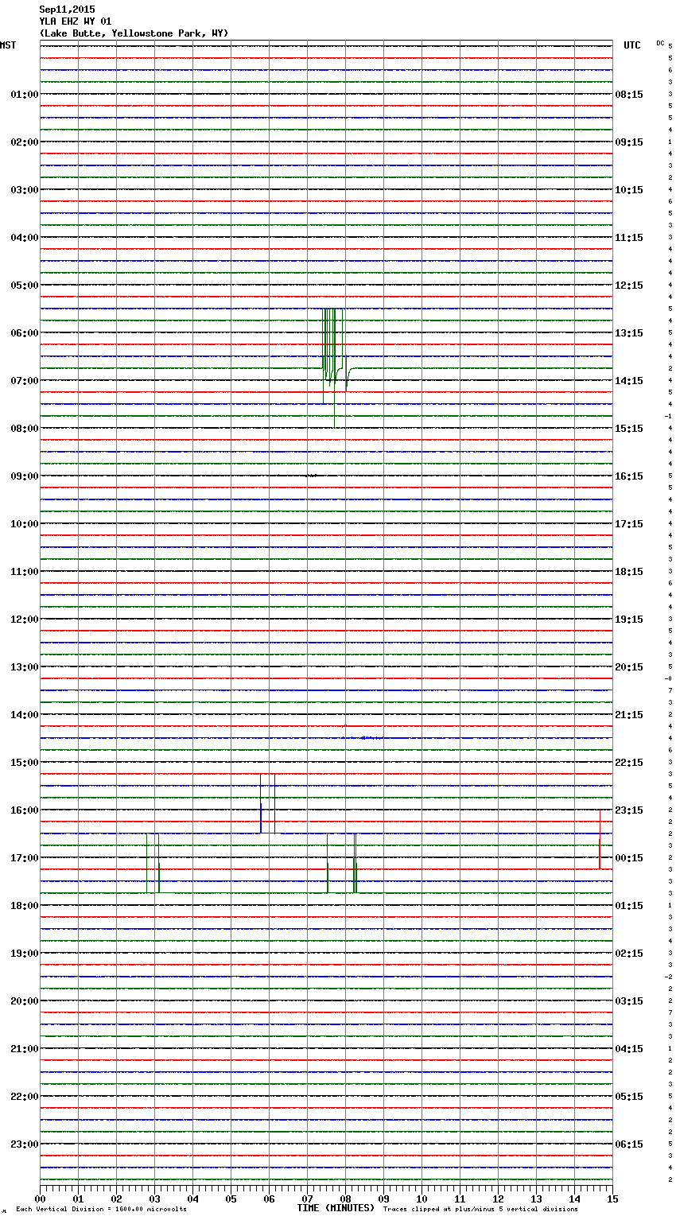Click the 13:15 UTC time label
This screenshot has width=676, height=1220.
click(629, 332)
